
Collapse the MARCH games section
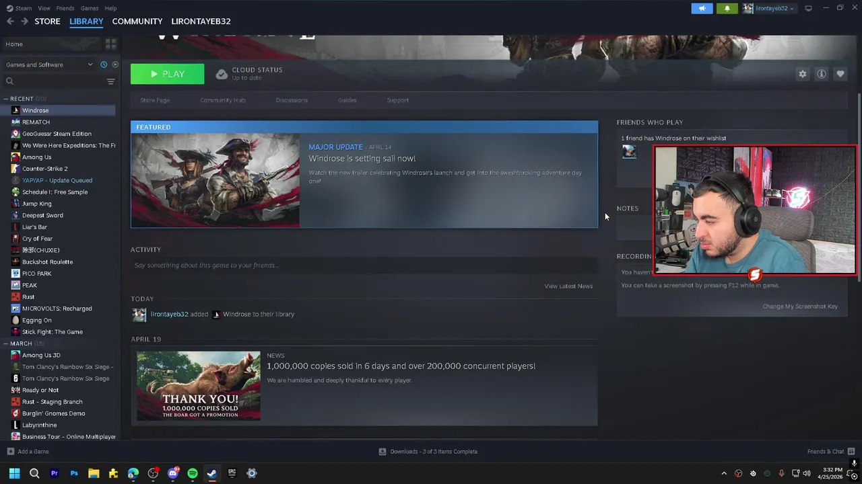tap(6, 344)
